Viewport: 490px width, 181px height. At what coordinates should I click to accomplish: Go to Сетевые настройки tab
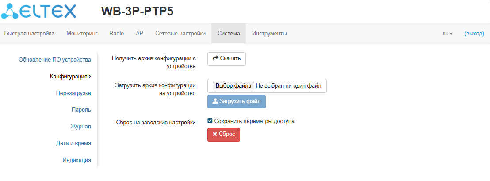click(180, 34)
